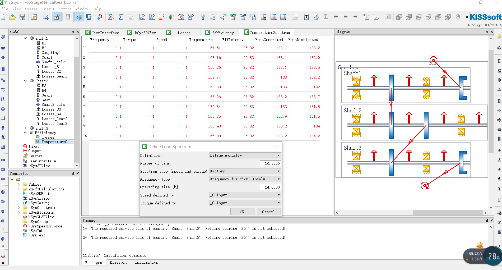Align text left using toolbar icon
This screenshot has width=502, height=270.
[x=336, y=17]
